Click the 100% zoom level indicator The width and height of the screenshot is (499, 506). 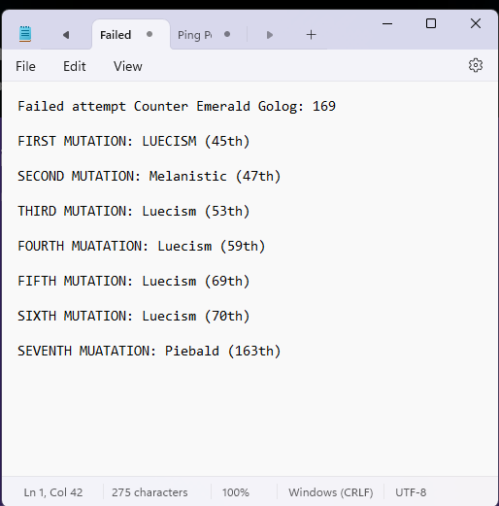pos(236,492)
